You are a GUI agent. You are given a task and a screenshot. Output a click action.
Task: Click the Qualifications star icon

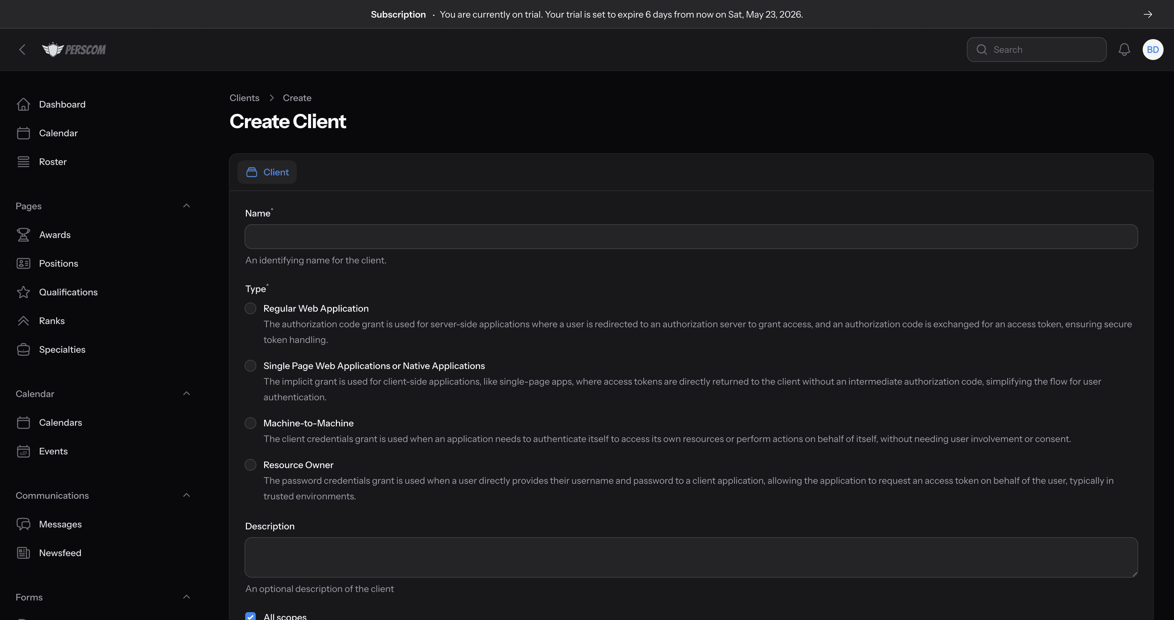tap(23, 292)
